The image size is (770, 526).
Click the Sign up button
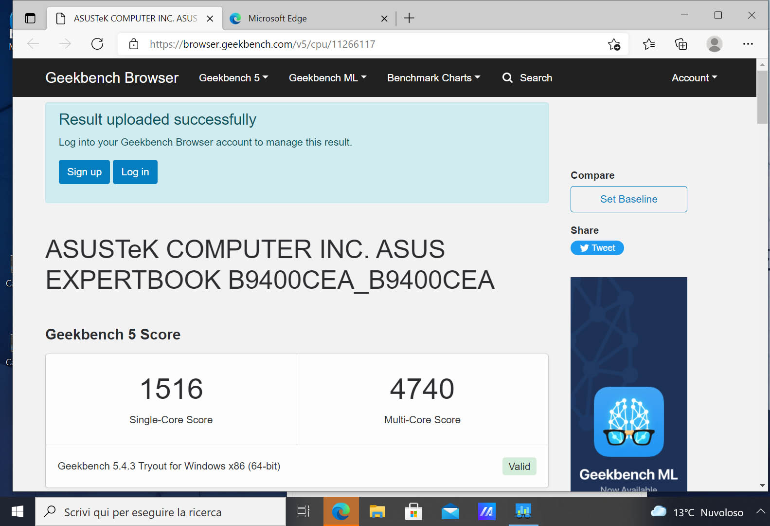tap(84, 172)
